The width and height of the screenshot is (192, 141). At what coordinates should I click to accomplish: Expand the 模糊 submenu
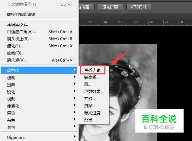(39, 77)
